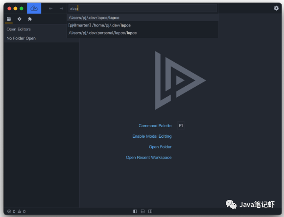
Task: Click the Open Folder link
Action: tap(160, 147)
